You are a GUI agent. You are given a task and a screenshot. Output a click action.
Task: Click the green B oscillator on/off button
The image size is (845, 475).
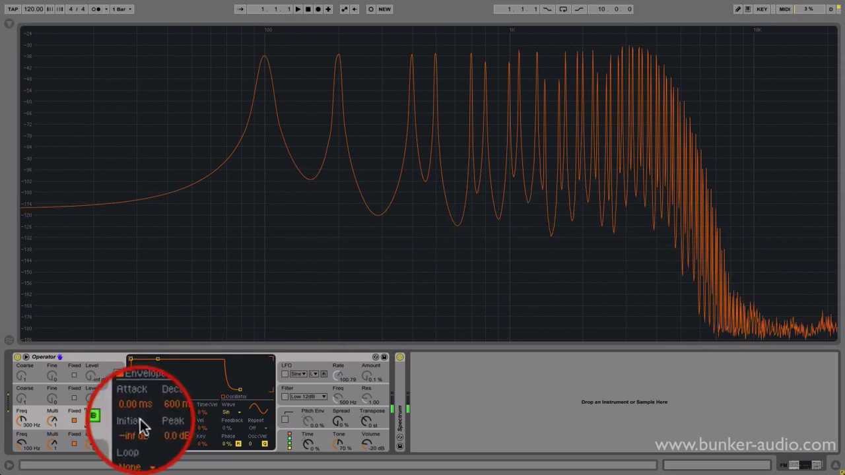[94, 416]
